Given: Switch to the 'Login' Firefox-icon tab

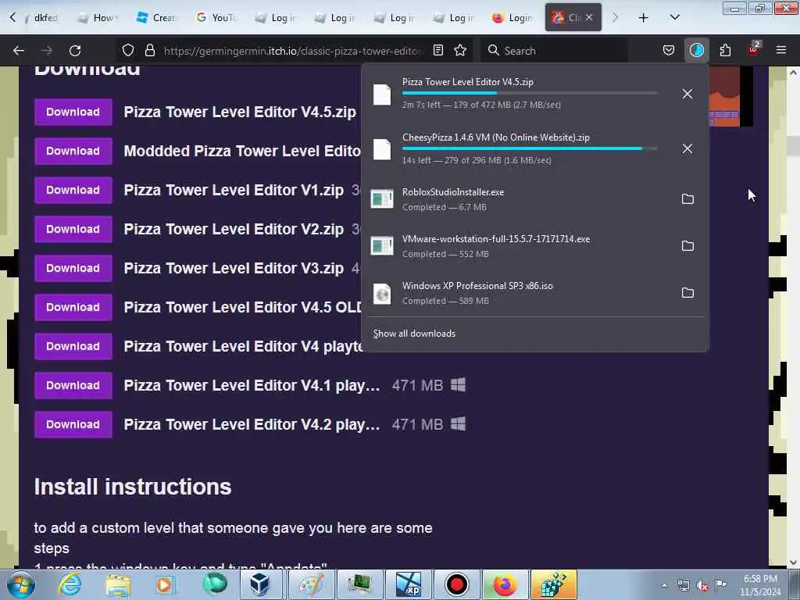Looking at the screenshot, I should tap(512, 17).
